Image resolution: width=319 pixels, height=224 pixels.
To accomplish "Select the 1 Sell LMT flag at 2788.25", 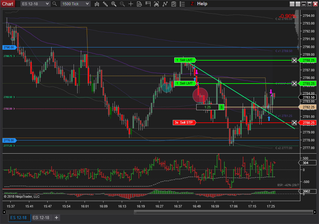I will [185, 60].
